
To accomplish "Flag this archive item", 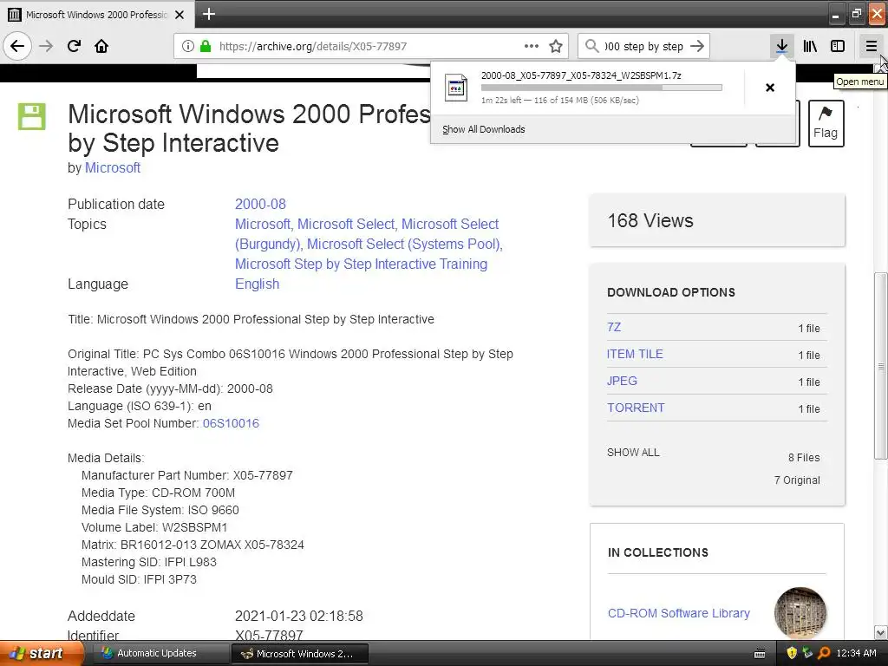I will 826,123.
